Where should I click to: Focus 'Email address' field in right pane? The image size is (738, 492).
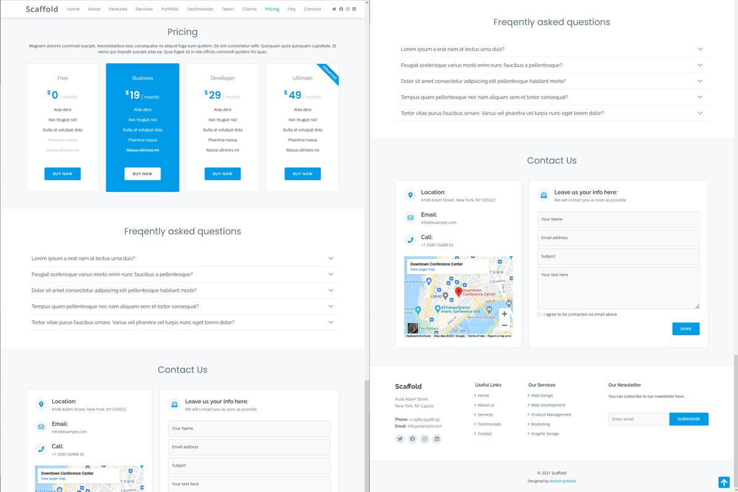coord(618,238)
